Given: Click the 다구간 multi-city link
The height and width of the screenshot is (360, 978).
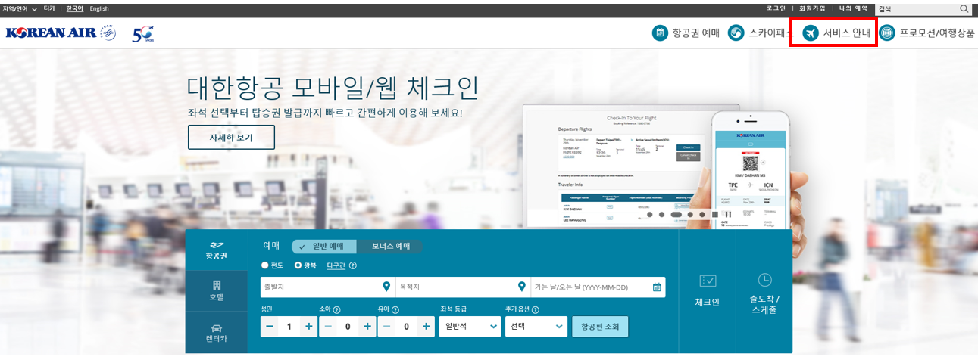Looking at the screenshot, I should click(336, 265).
